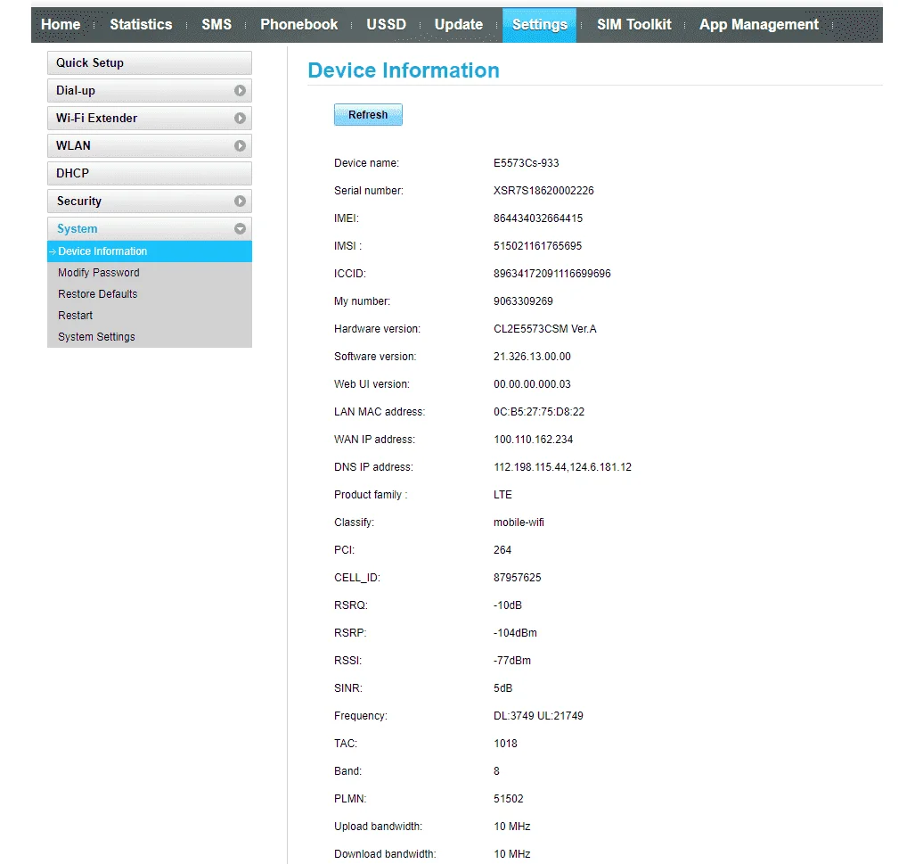Expand the WLAN arrow icon
915x864 pixels.
pos(240,145)
